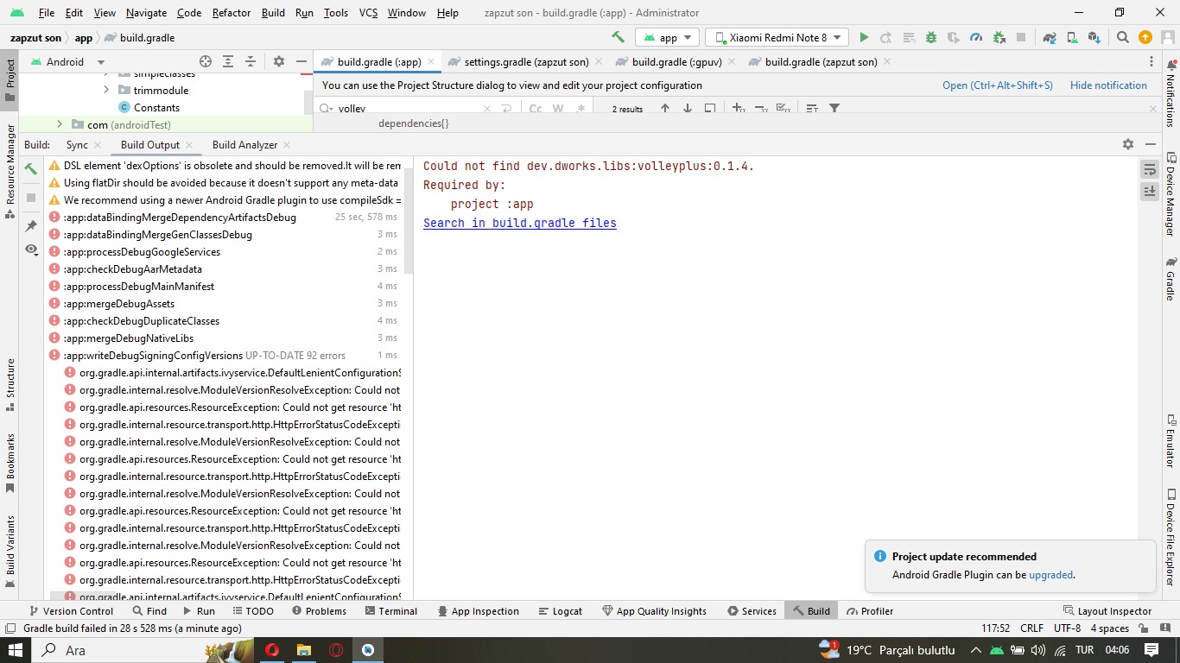
Task: Attach debugger to Android process
Action: click(999, 37)
